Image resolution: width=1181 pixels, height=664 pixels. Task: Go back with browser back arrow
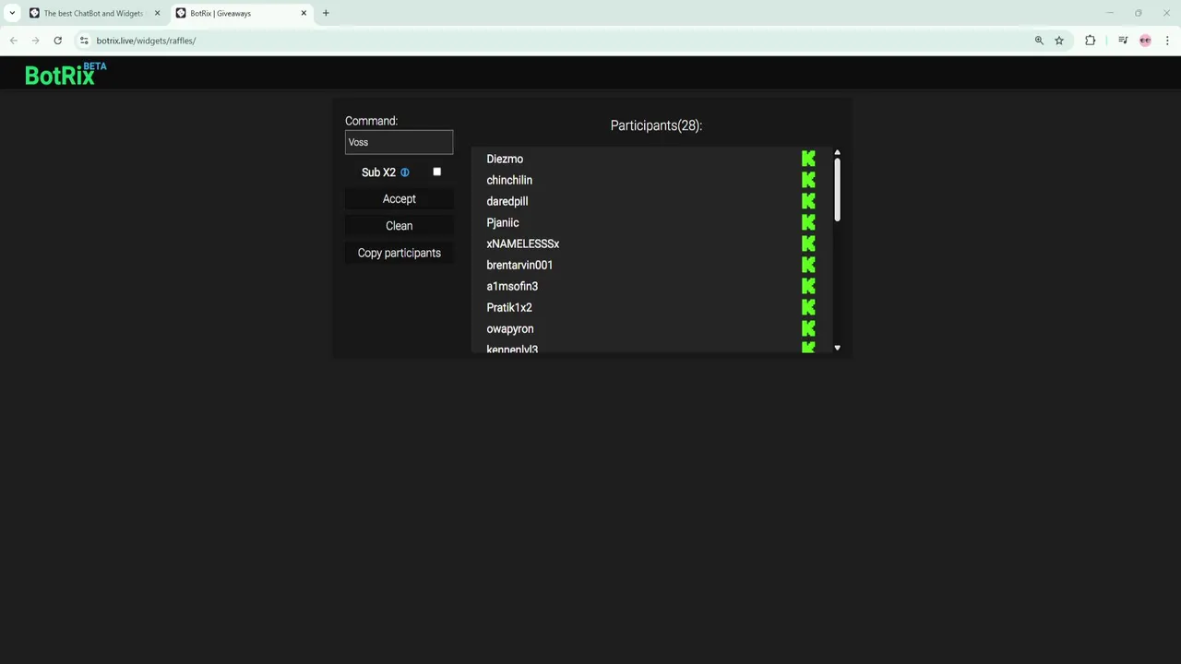coord(14,41)
